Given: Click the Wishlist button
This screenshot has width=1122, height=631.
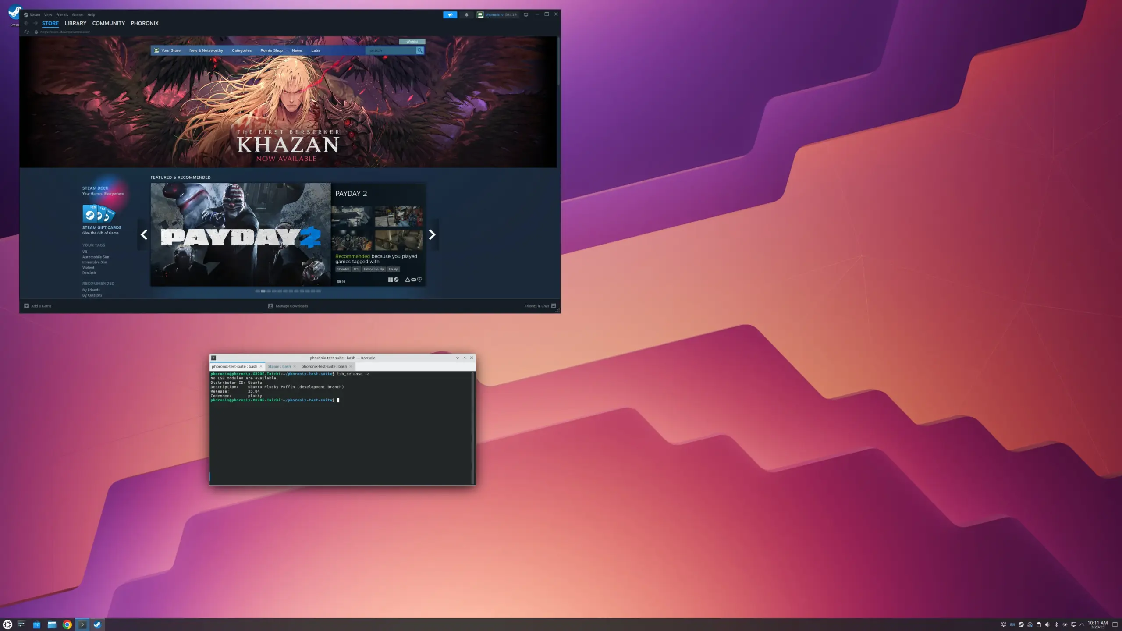Looking at the screenshot, I should coord(412,41).
